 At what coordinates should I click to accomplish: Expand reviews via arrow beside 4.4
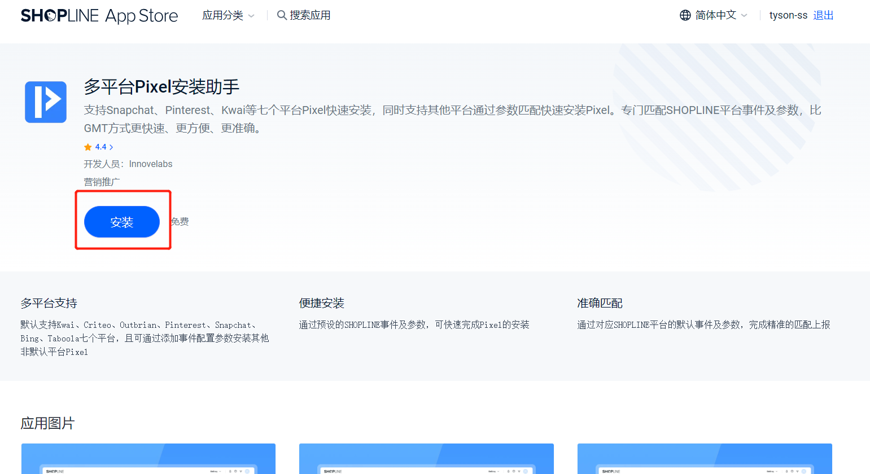111,147
